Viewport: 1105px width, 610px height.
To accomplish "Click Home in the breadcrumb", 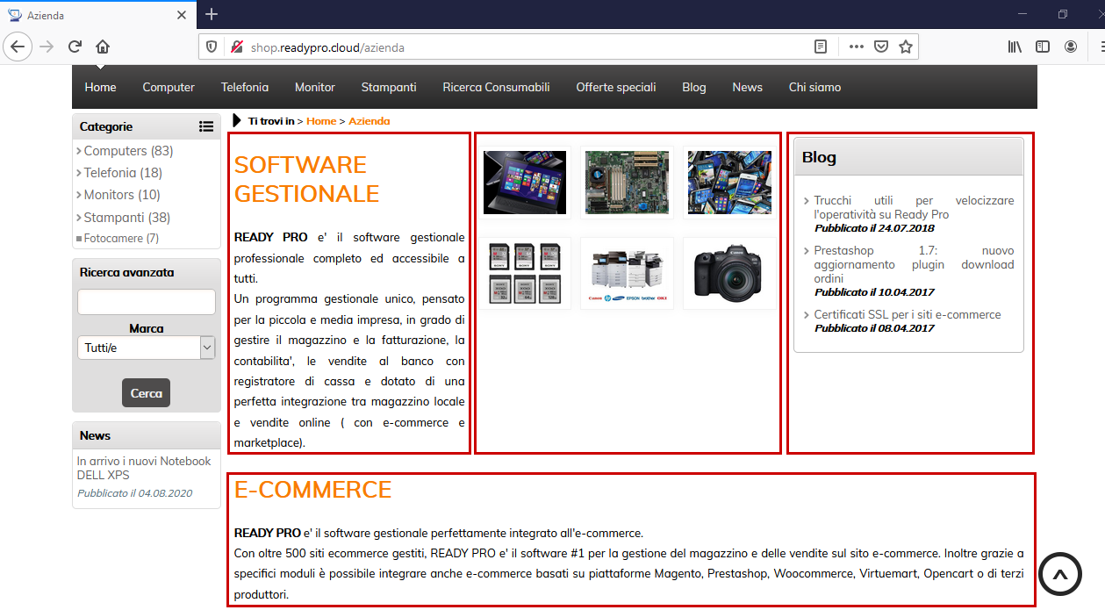I will coord(321,121).
